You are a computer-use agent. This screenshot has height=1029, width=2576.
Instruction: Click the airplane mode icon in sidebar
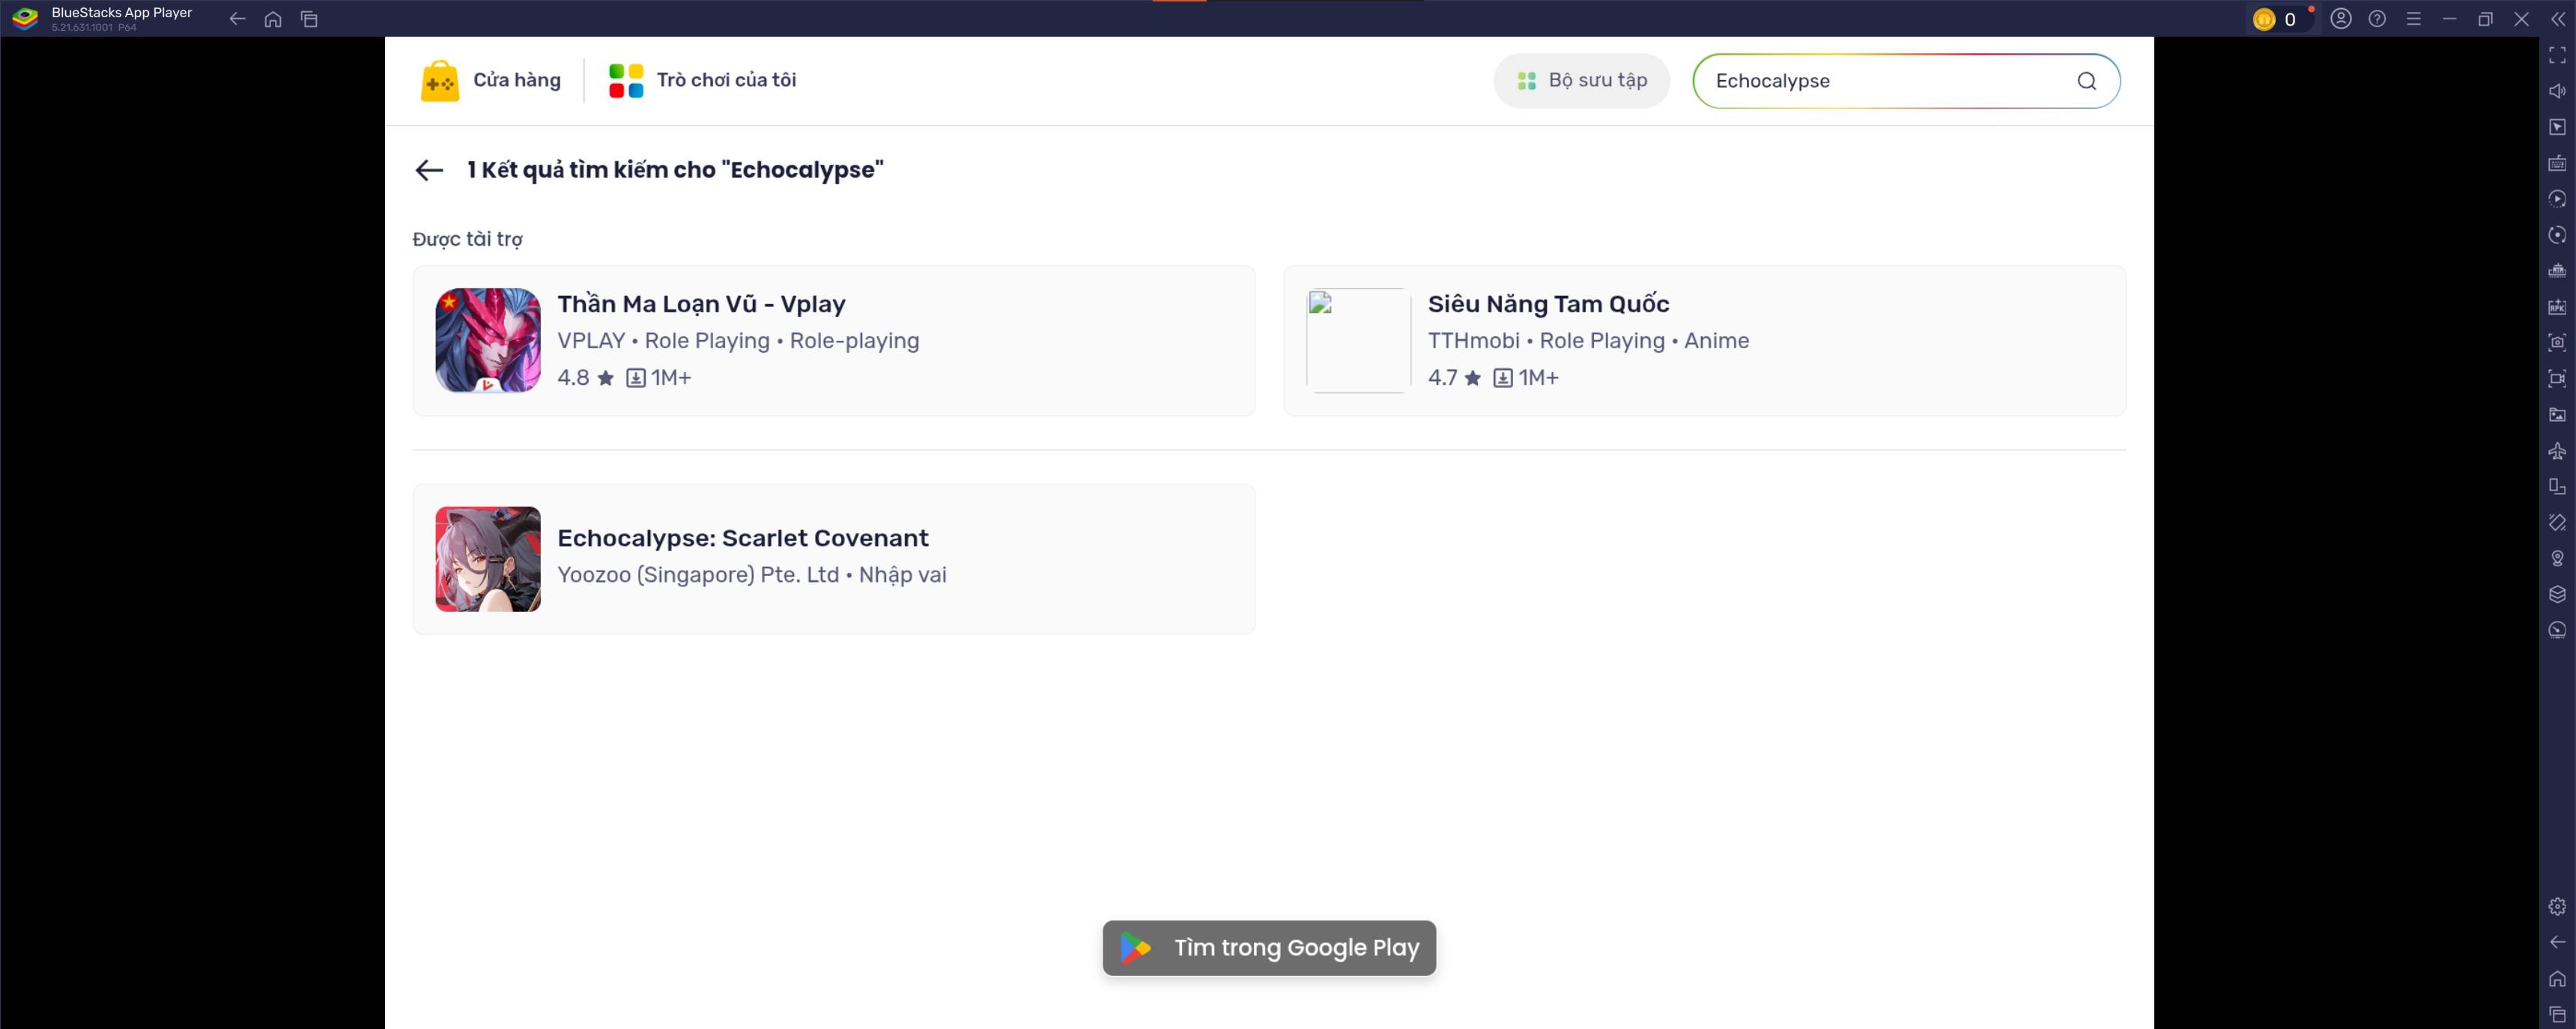tap(2557, 451)
